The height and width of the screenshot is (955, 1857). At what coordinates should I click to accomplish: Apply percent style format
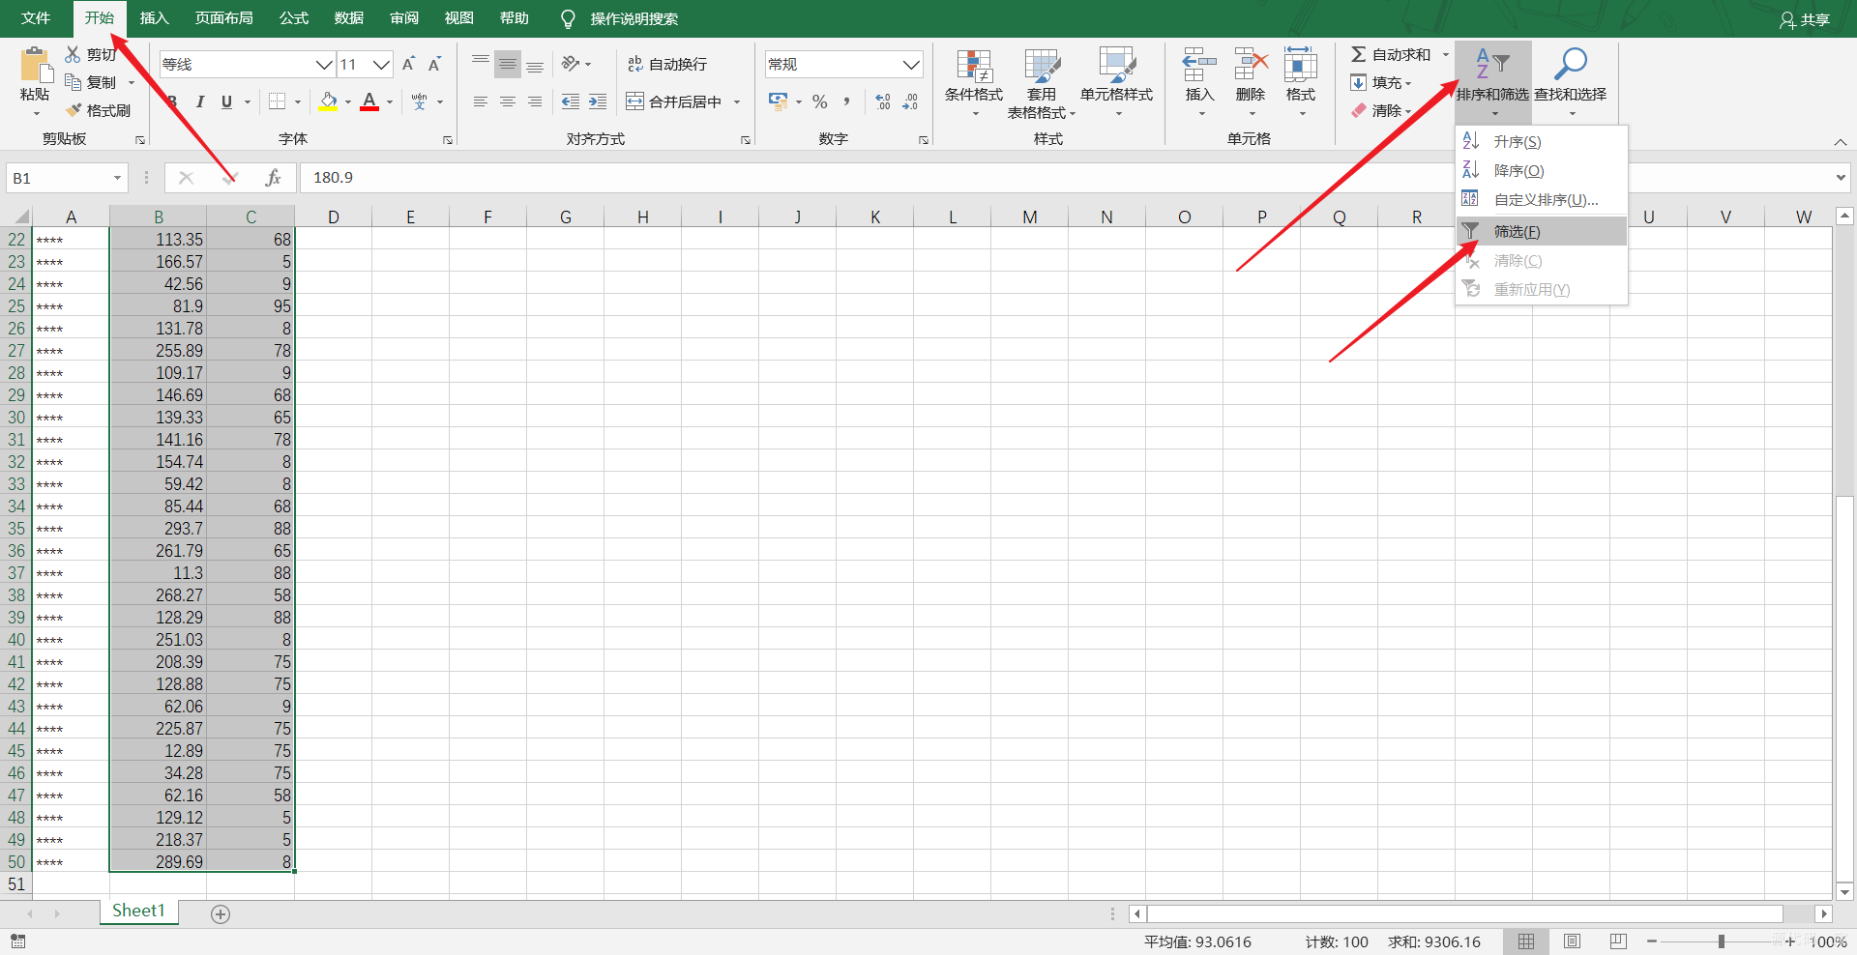click(819, 101)
